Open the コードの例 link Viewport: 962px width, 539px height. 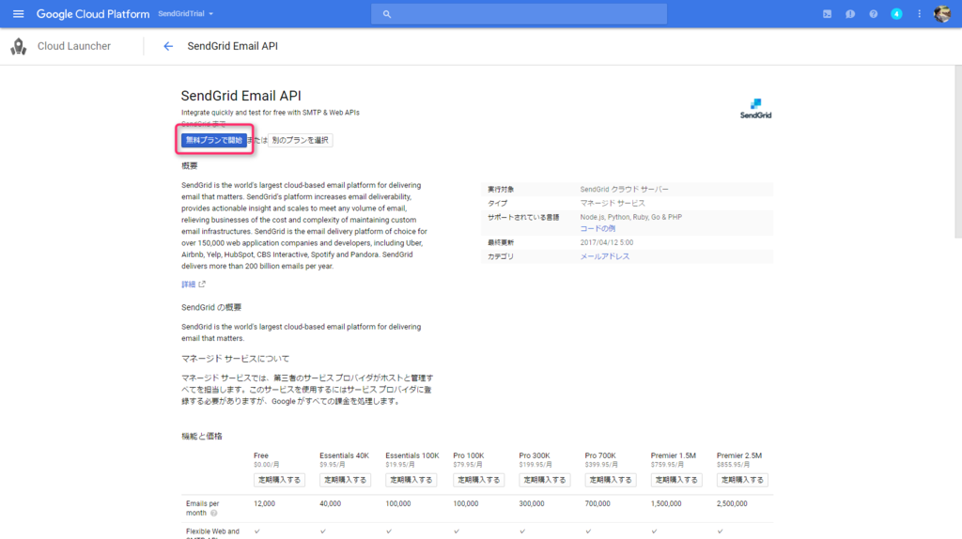pyautogui.click(x=597, y=228)
